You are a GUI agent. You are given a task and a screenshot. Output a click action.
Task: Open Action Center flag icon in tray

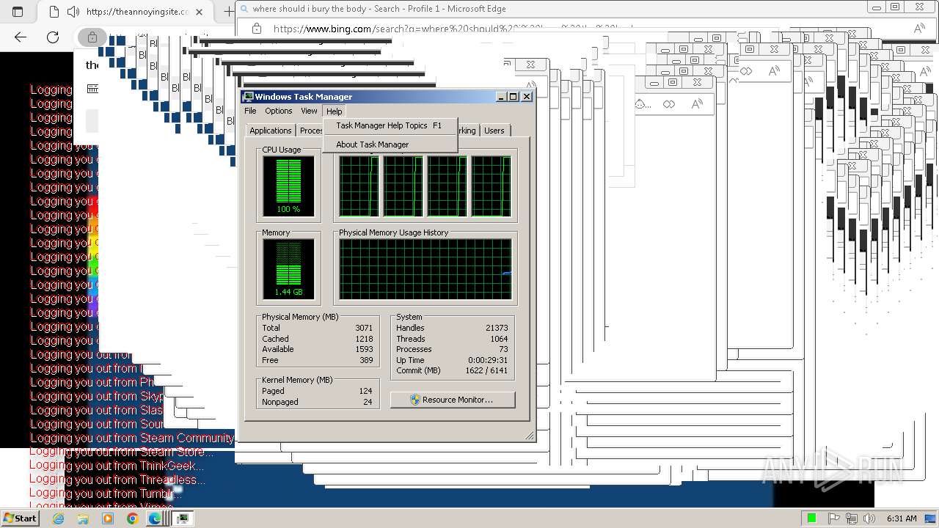[x=833, y=518]
